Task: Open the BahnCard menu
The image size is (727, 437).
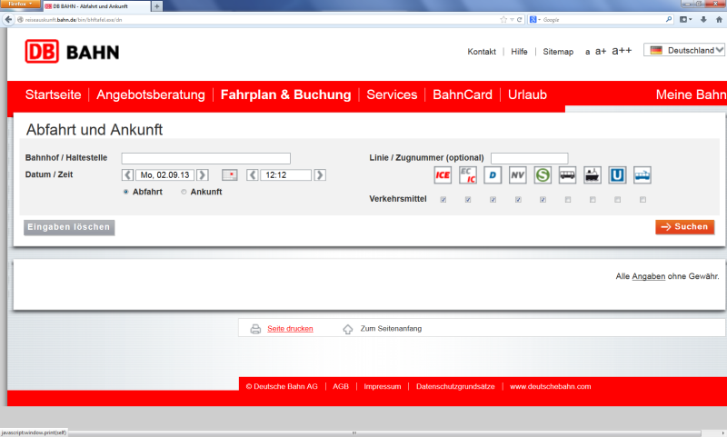Action: coord(463,94)
